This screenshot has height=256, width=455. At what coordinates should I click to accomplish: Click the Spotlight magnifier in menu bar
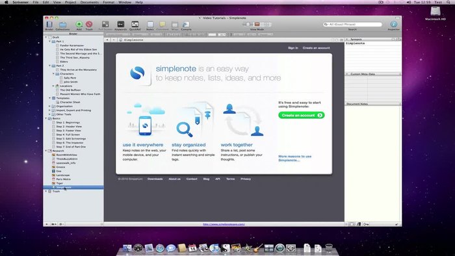[x=448, y=3]
